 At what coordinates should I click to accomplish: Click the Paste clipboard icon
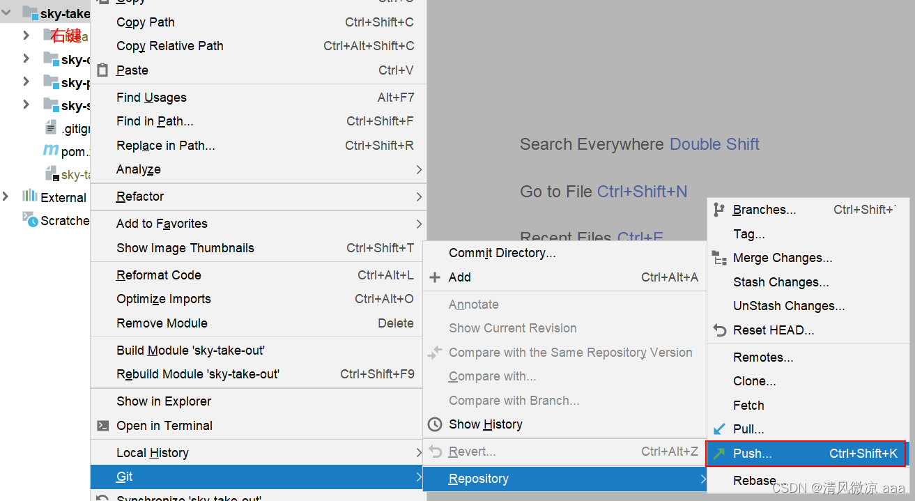pyautogui.click(x=103, y=70)
